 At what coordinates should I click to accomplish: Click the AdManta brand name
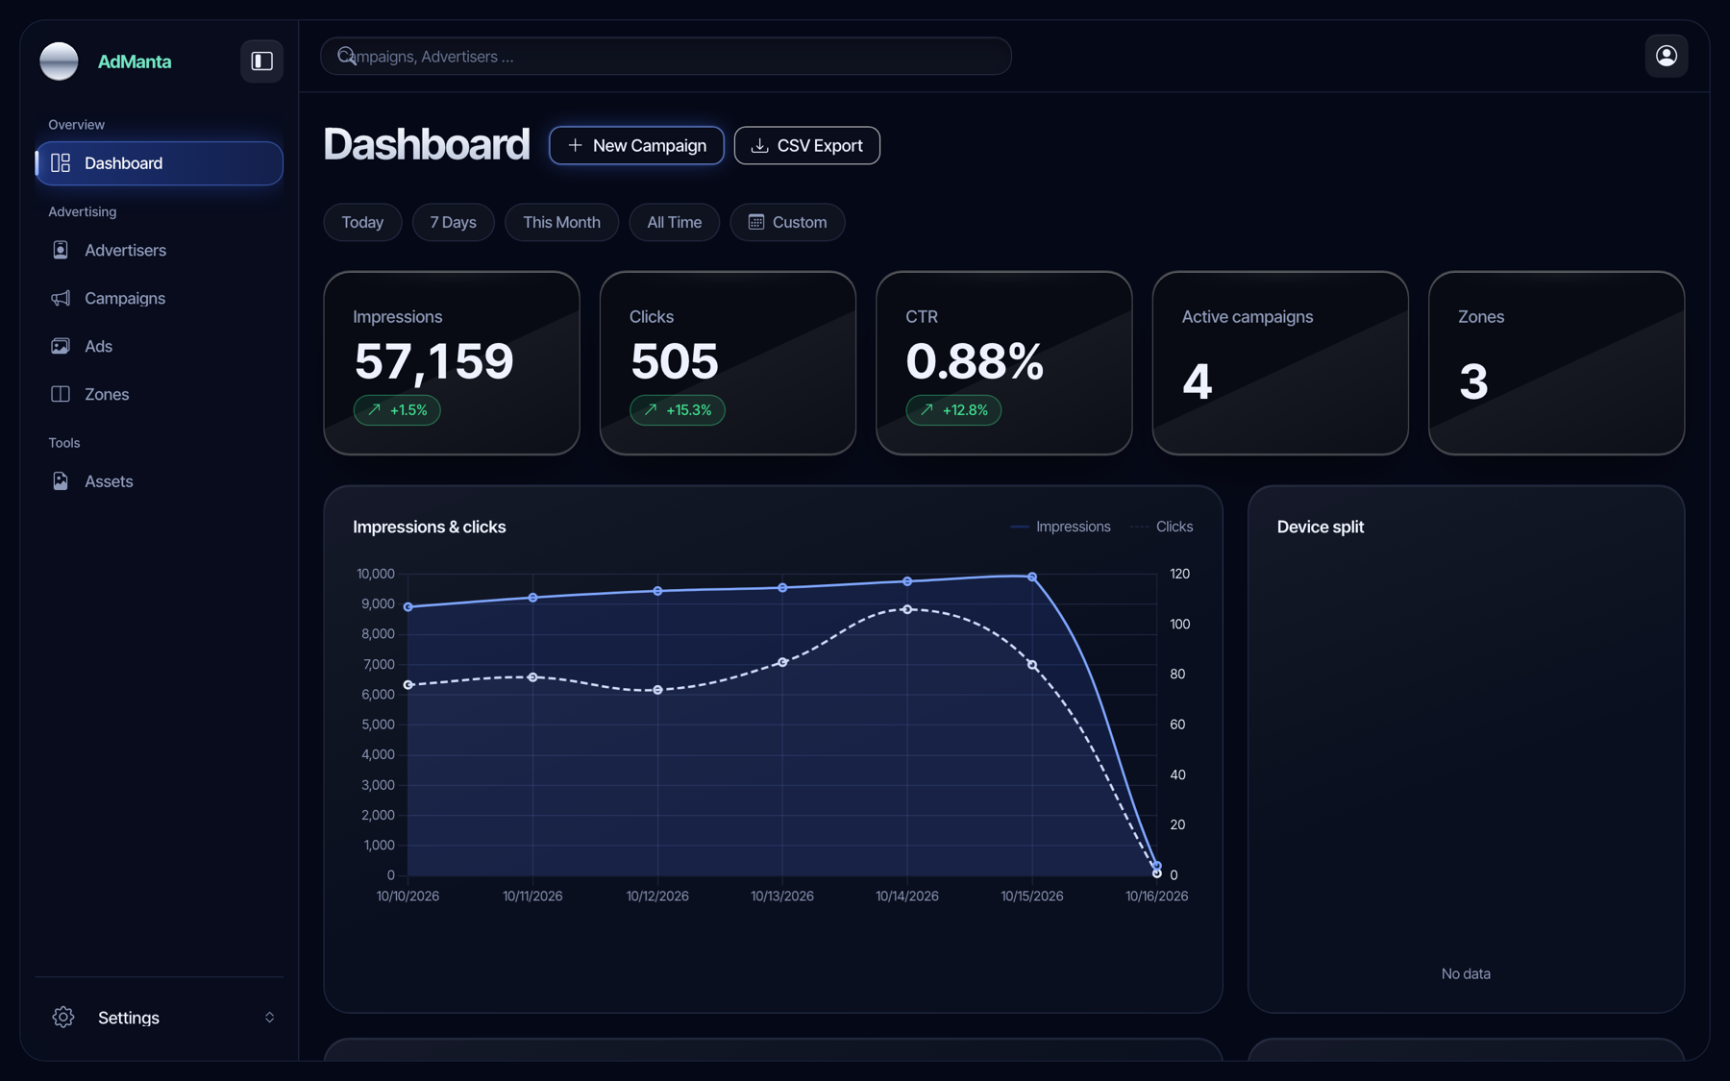pyautogui.click(x=135, y=61)
